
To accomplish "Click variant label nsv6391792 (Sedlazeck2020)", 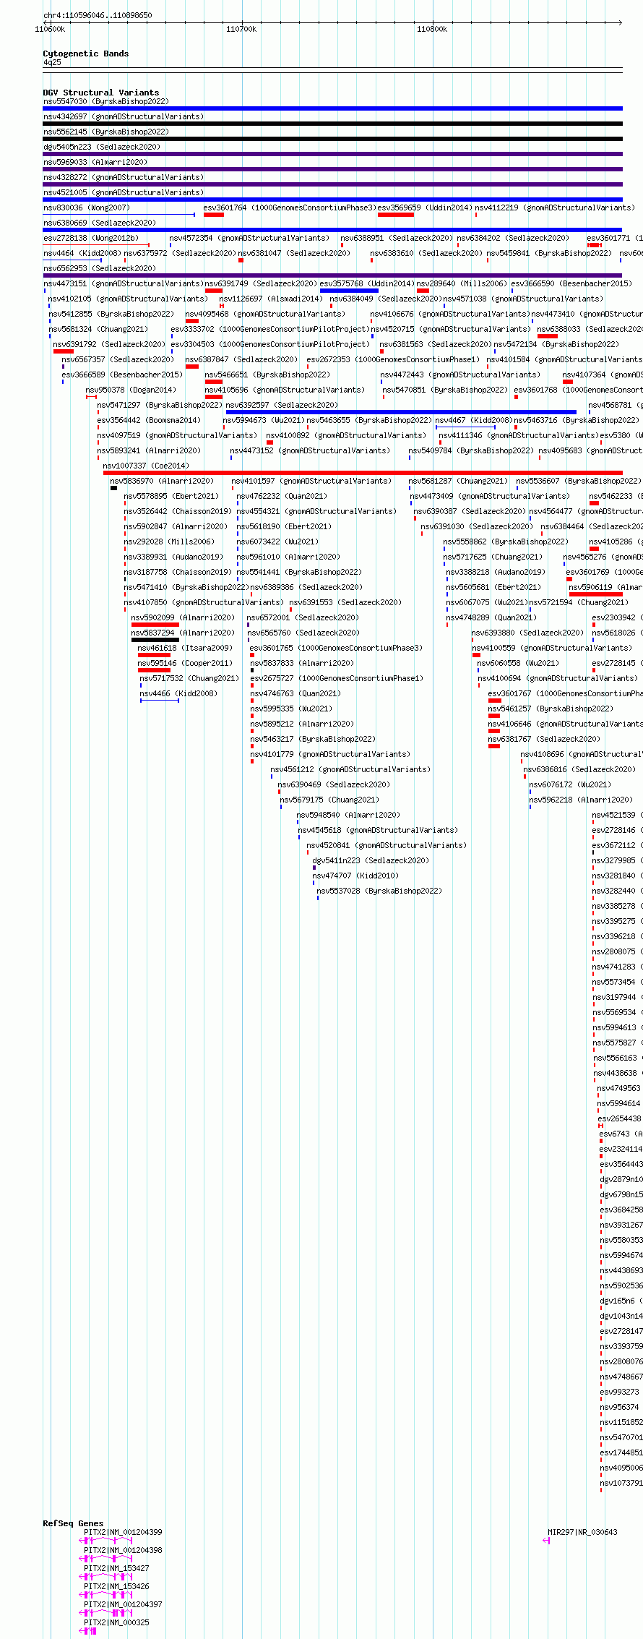I will [x=110, y=345].
